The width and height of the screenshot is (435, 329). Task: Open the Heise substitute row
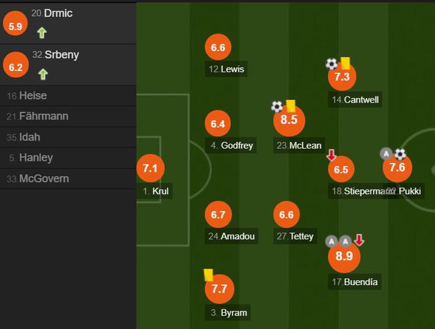pos(68,96)
